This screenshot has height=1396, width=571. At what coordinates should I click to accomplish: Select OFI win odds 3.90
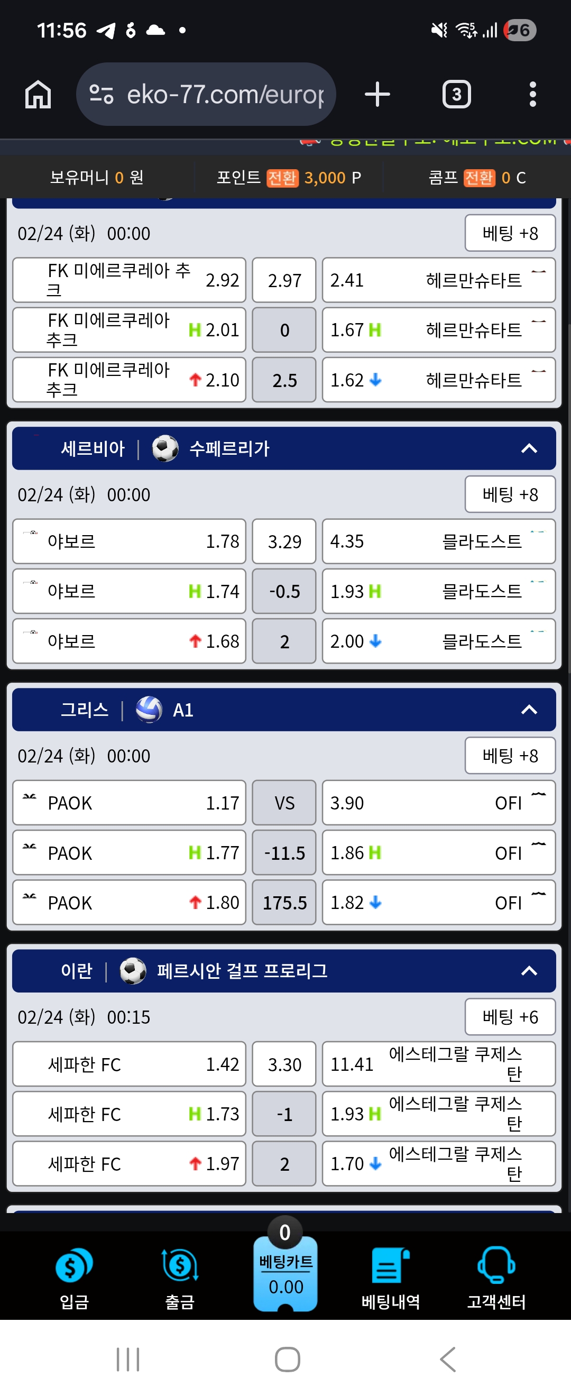(438, 803)
